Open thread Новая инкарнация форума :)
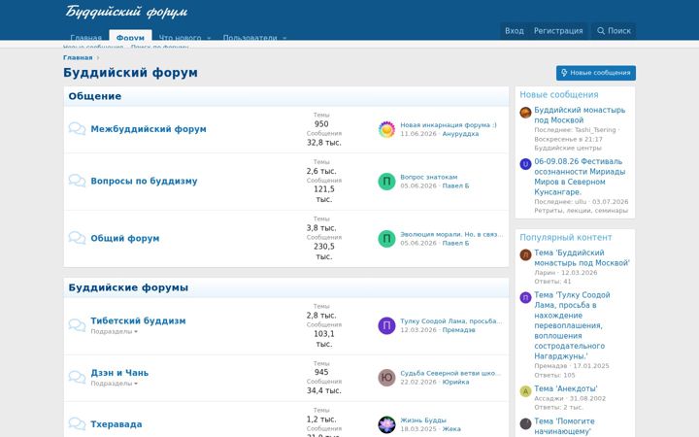 tap(448, 125)
